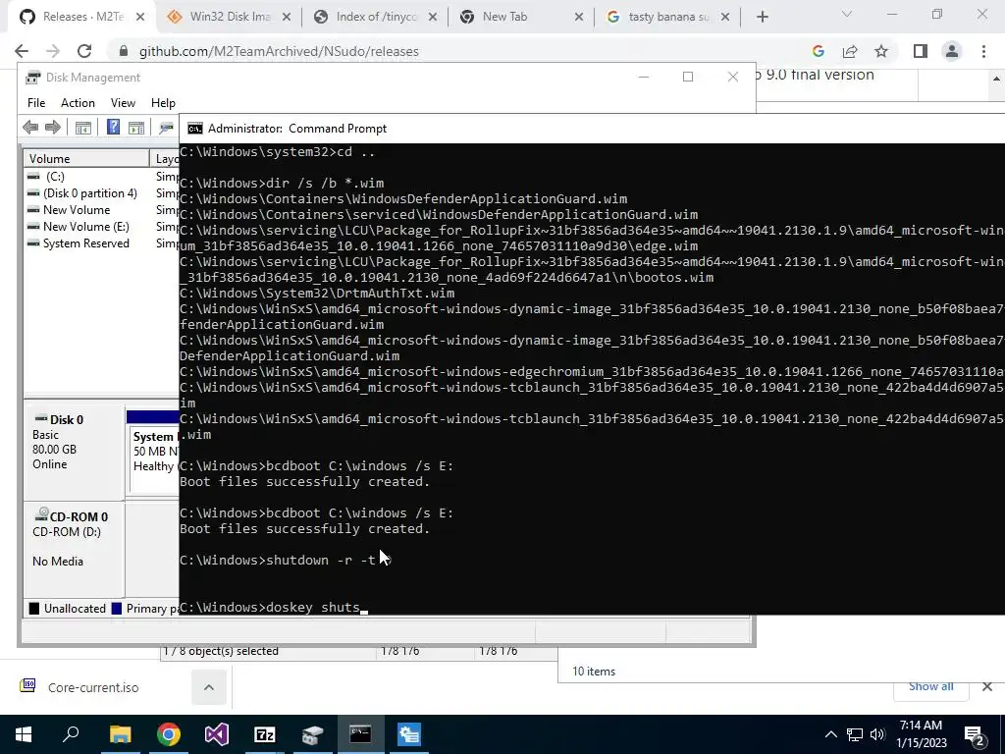
Task: Click the Google icon in address bar
Action: coord(818,51)
